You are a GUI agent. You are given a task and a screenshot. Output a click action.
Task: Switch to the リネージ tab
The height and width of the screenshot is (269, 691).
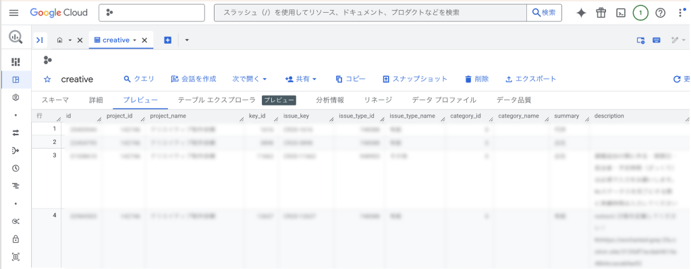tap(378, 100)
